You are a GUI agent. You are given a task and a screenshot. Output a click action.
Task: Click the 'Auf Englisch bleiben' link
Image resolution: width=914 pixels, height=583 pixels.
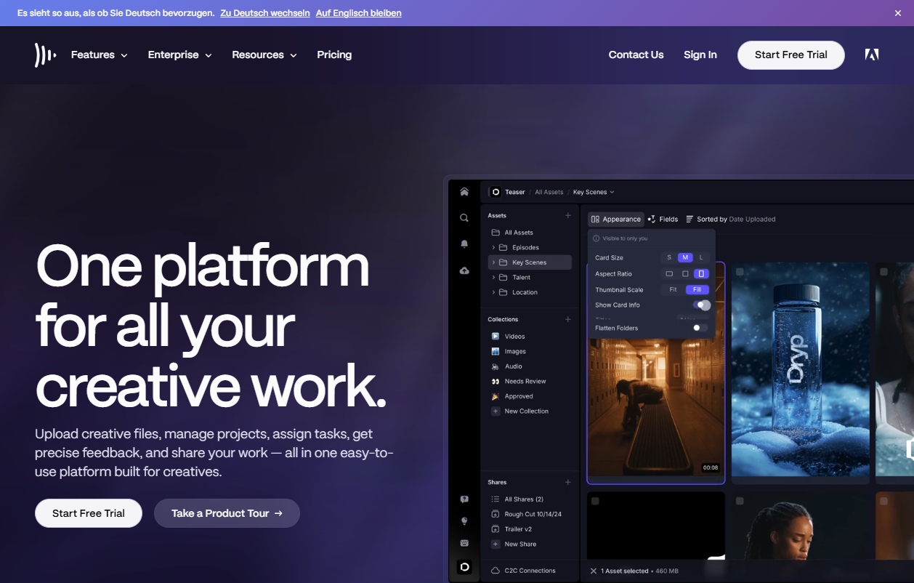click(359, 13)
